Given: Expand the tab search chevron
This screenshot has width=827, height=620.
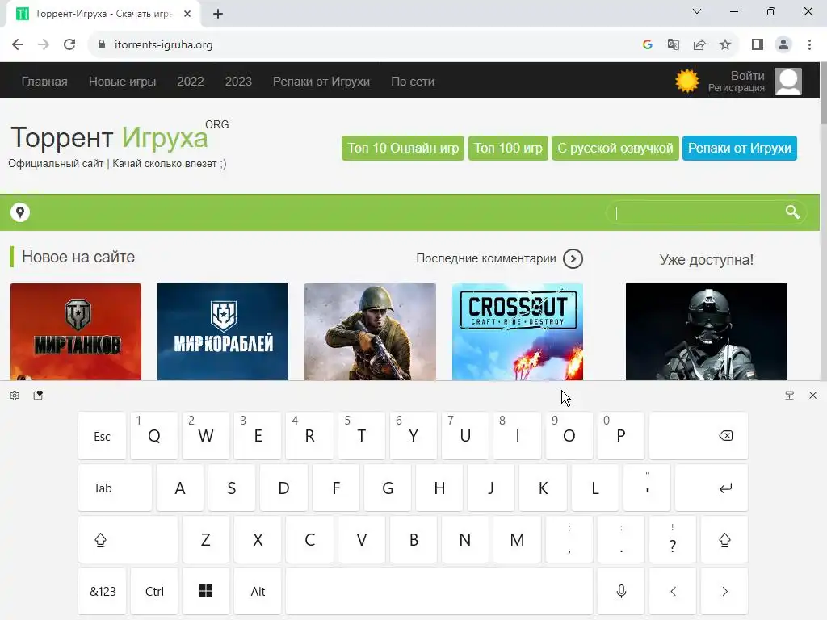Looking at the screenshot, I should pos(697,11).
